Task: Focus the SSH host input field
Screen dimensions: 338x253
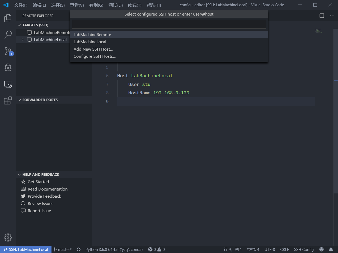Action: point(169,24)
